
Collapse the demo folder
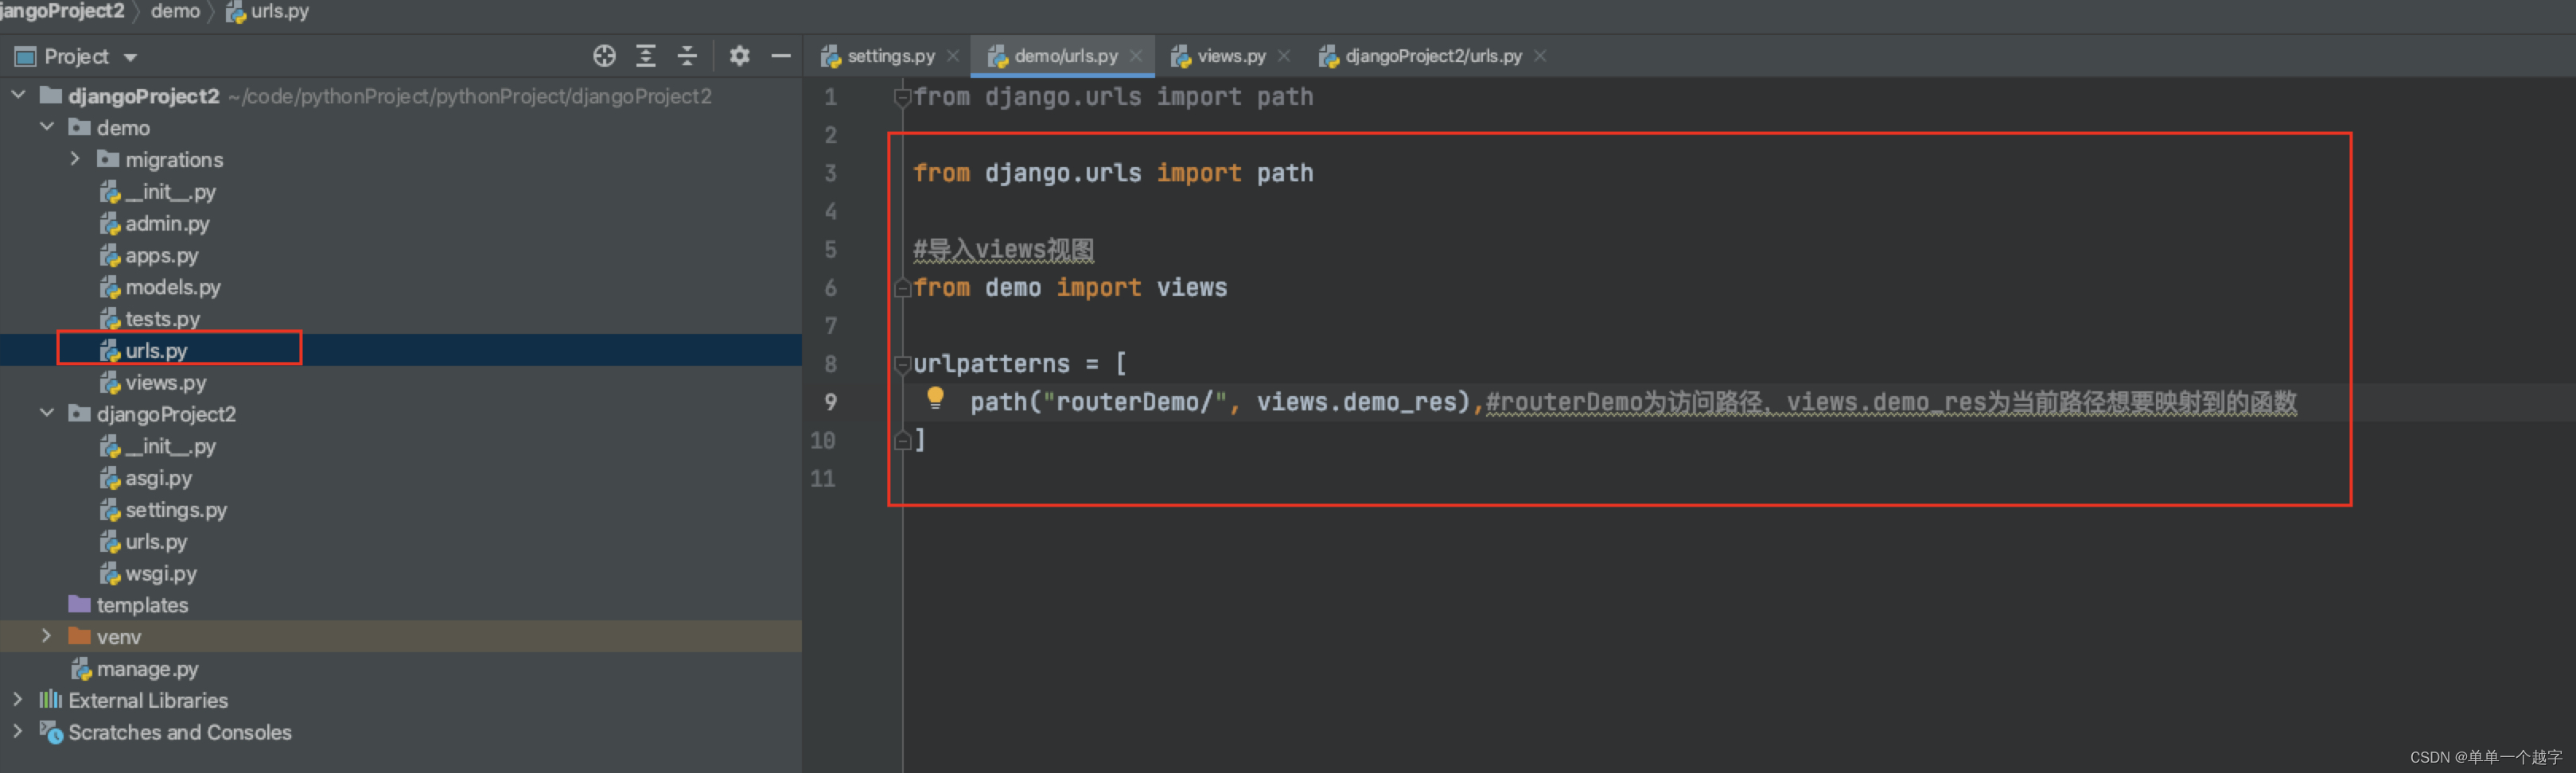pyautogui.click(x=47, y=127)
